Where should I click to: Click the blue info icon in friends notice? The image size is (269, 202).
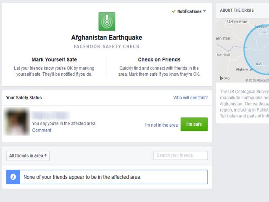tap(13, 177)
